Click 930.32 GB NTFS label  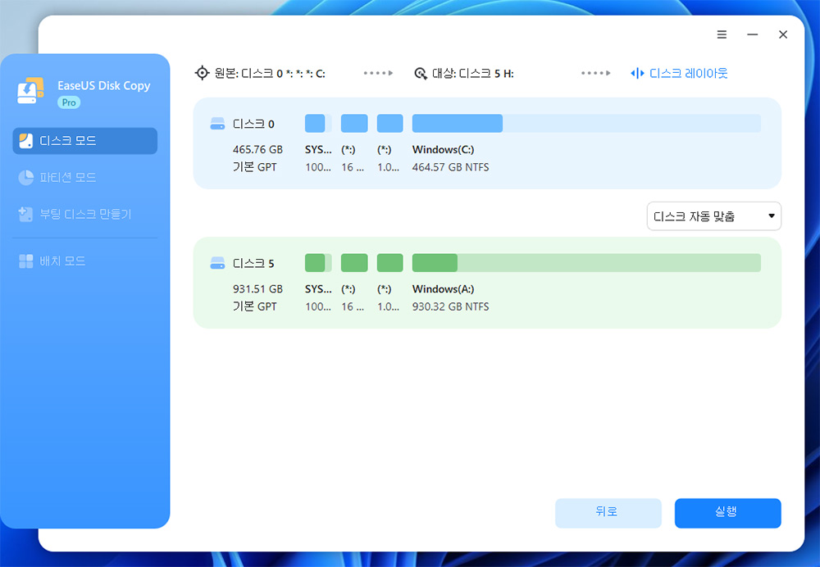point(450,306)
